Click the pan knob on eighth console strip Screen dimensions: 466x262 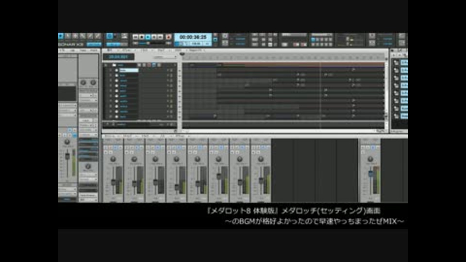click(x=261, y=160)
